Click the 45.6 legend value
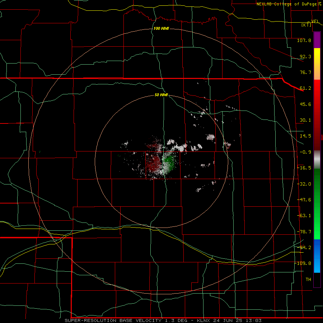The width and height of the screenshot is (323, 323). point(305,104)
